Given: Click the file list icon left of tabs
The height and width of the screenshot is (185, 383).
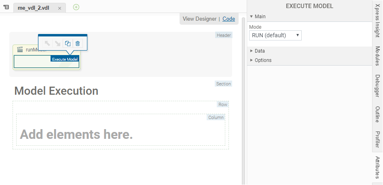Looking at the screenshot, I should coord(6,7).
